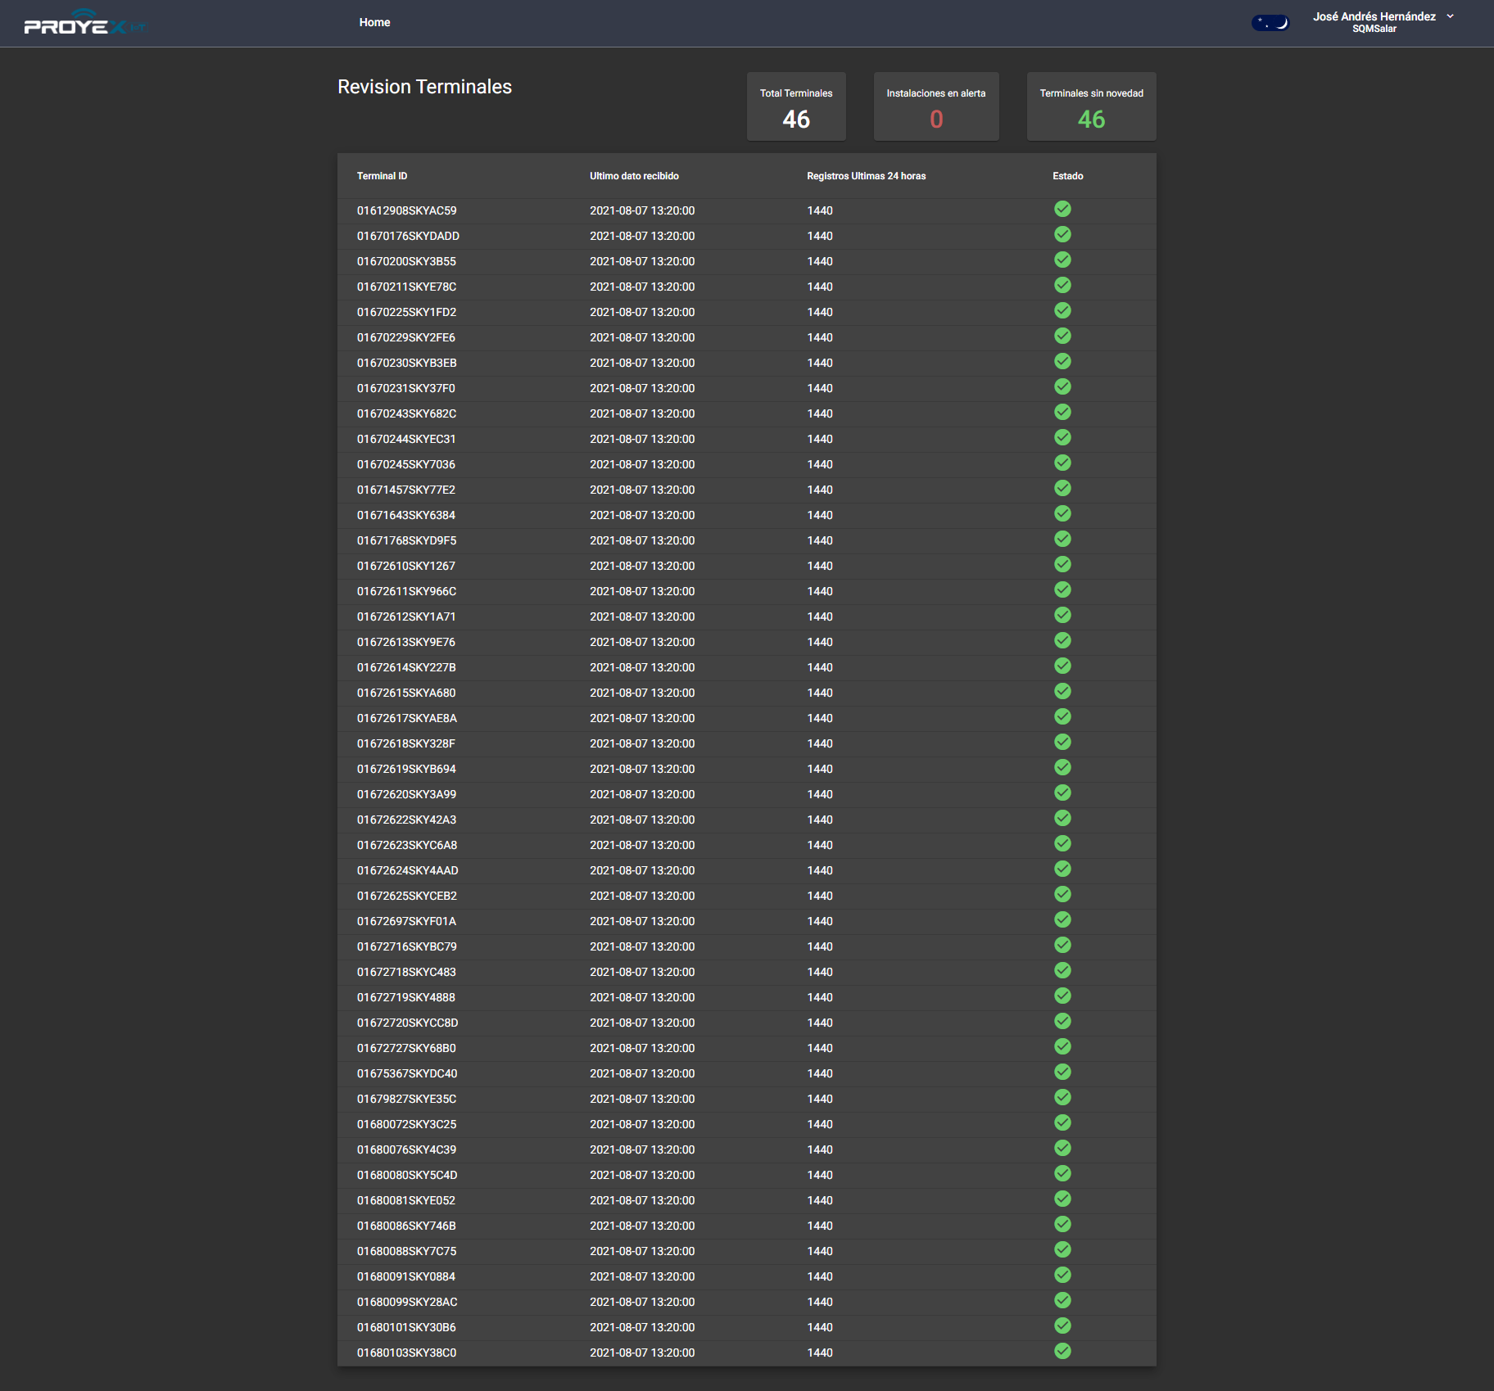Click the Proyex logo in header
The height and width of the screenshot is (1391, 1494).
click(85, 23)
